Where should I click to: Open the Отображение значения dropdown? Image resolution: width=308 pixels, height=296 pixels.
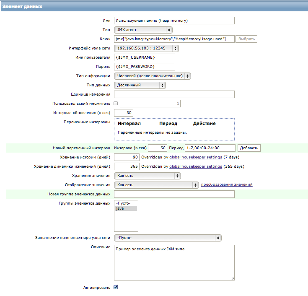[x=156, y=185]
